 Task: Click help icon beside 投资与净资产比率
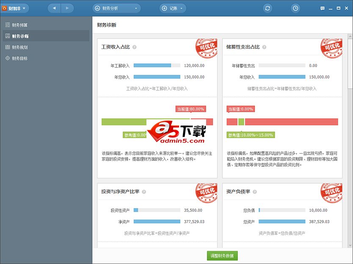point(144,192)
